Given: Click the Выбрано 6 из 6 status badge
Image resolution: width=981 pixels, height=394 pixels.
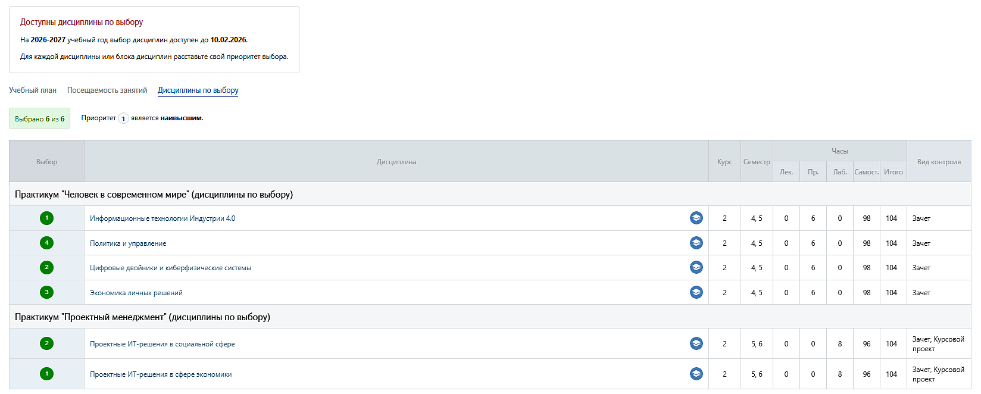Looking at the screenshot, I should pyautogui.click(x=39, y=118).
